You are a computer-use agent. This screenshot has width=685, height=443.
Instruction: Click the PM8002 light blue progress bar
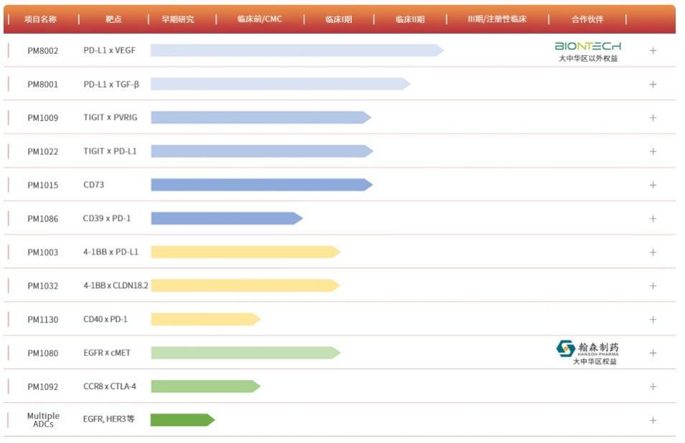(296, 50)
